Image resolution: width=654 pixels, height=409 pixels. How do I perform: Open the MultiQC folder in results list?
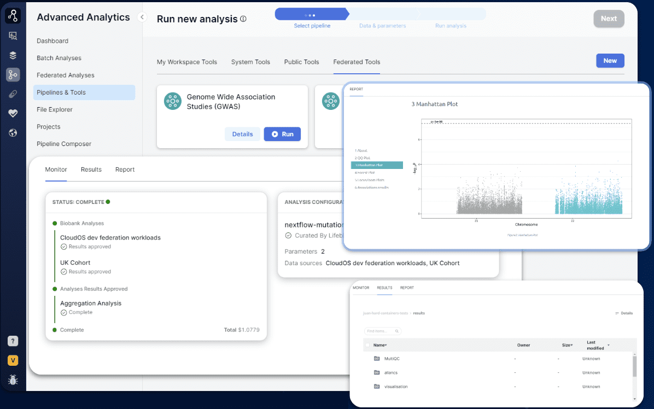(x=393, y=359)
